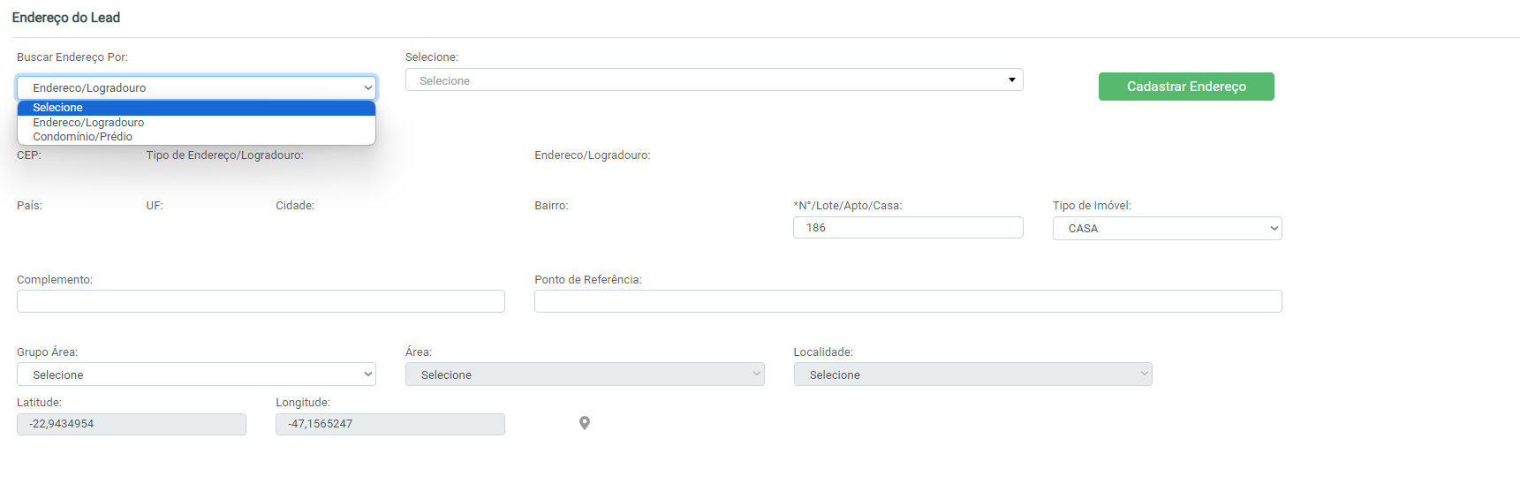
Task: Expand the 'Grupo Área' dropdown
Action: click(x=196, y=374)
